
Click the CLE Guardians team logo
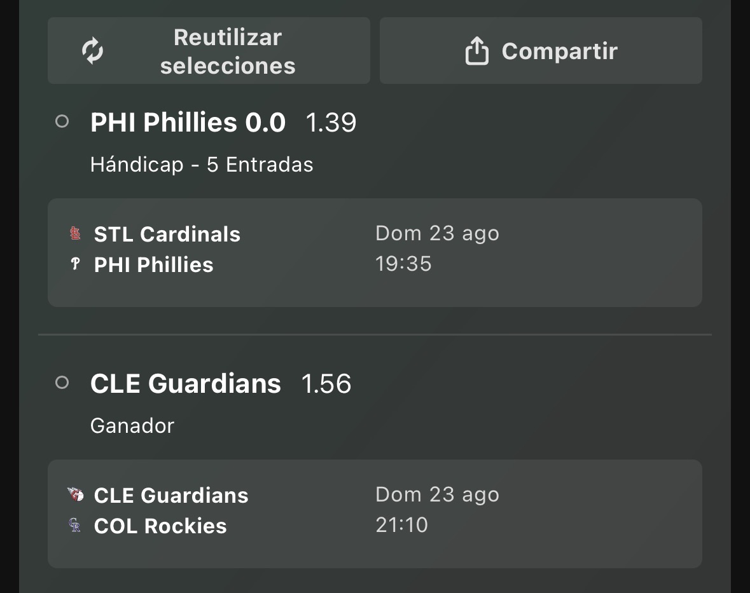[75, 494]
